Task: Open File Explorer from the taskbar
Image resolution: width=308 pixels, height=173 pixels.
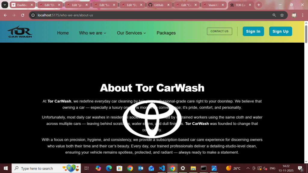Action: tap(193, 168)
